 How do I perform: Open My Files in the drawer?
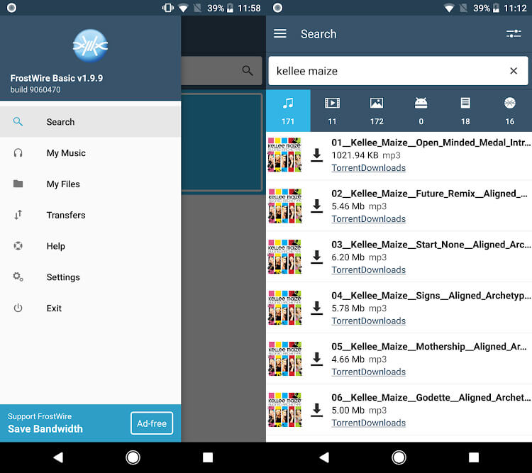(90, 184)
